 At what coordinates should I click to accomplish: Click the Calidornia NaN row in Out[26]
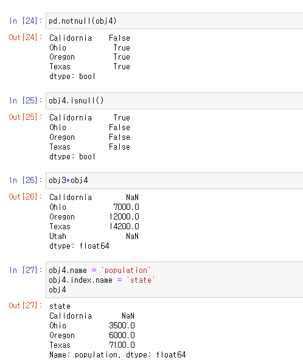(x=94, y=197)
